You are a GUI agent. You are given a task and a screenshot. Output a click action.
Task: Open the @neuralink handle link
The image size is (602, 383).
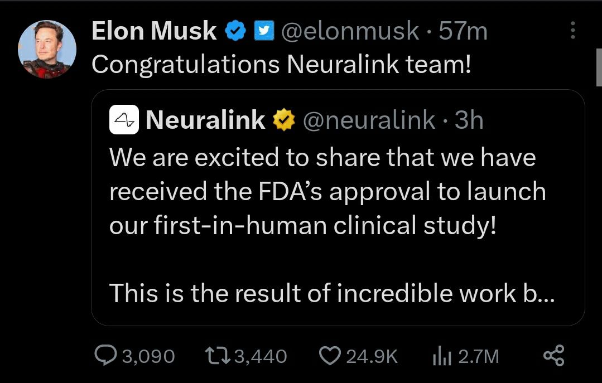point(369,120)
